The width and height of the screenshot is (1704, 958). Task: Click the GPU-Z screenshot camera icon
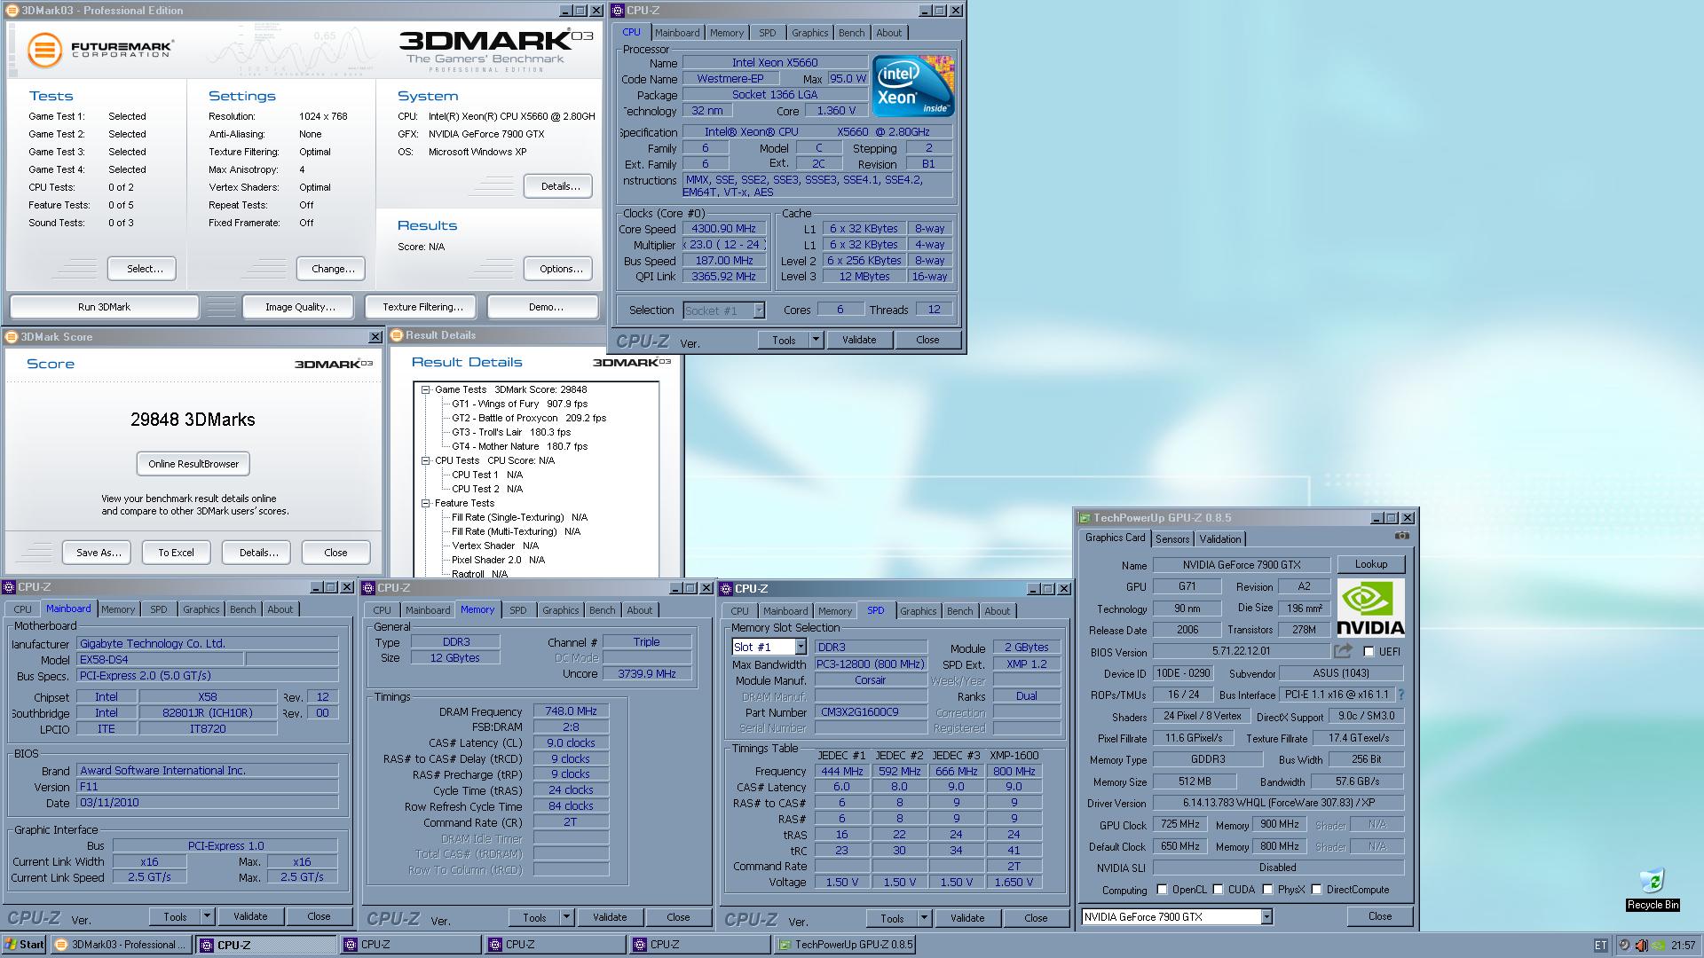1401,536
